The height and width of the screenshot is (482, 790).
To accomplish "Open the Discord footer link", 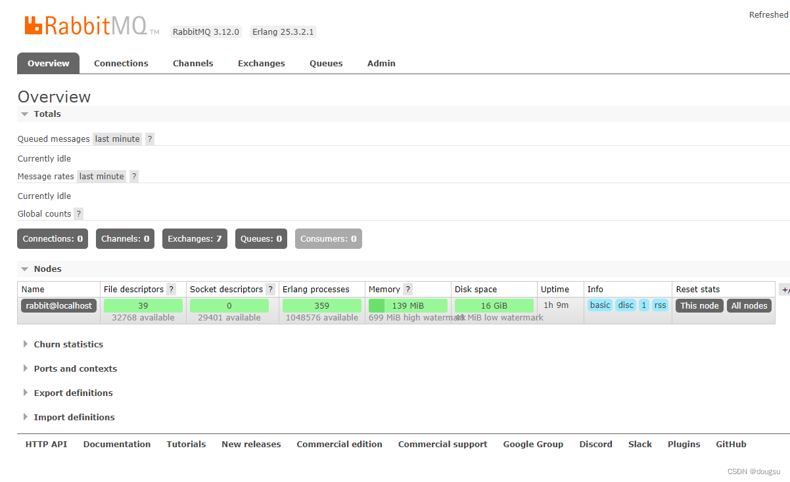I will click(596, 445).
